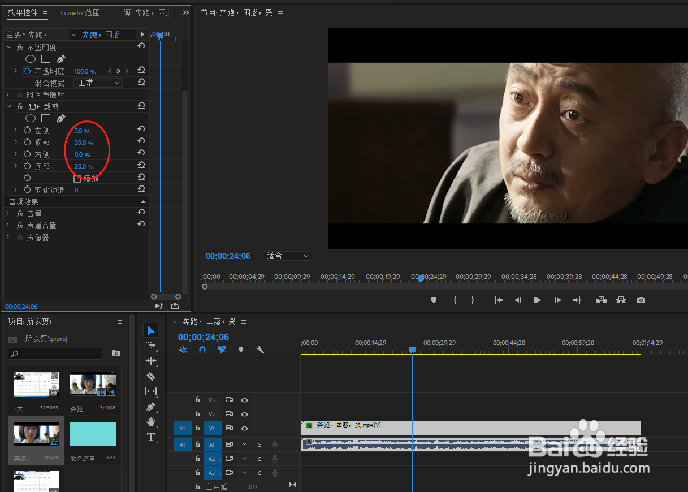The width and height of the screenshot is (688, 492).
Task: Select the 颜色遮罩 cyan thumbnail
Action: pyautogui.click(x=93, y=434)
